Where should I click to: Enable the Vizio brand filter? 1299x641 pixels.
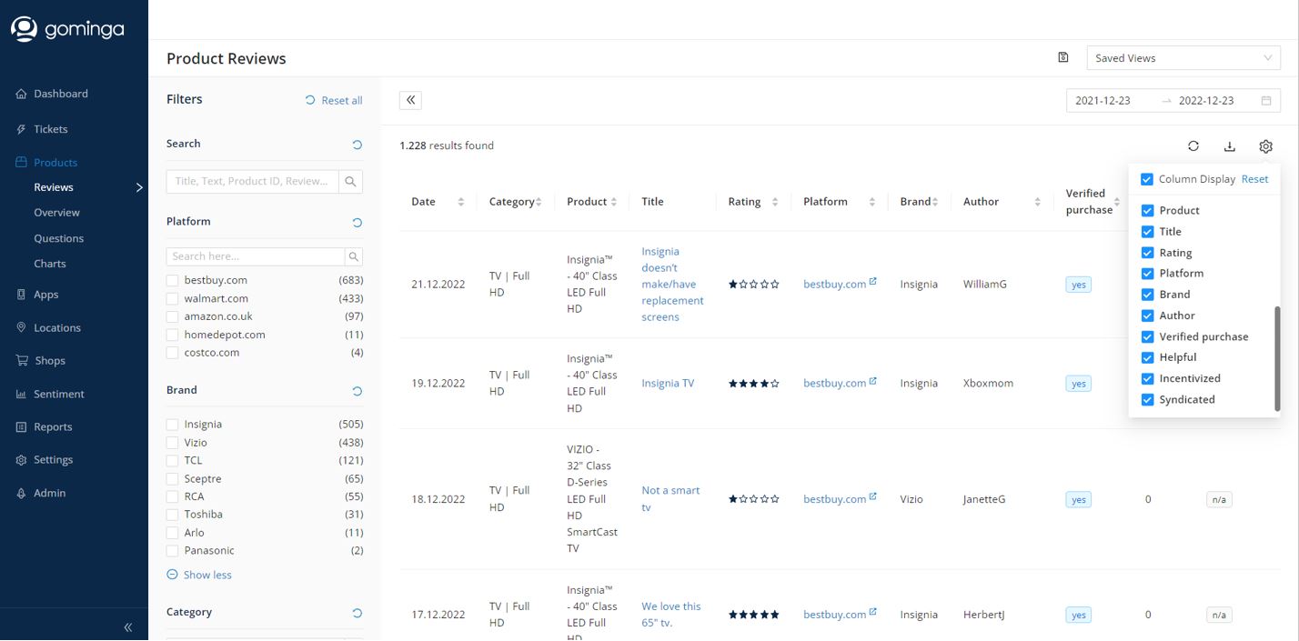click(x=173, y=443)
